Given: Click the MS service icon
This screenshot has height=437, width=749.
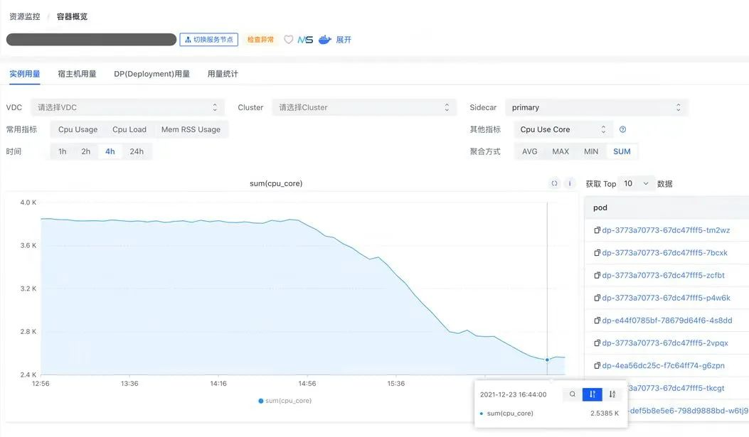Looking at the screenshot, I should pos(305,40).
